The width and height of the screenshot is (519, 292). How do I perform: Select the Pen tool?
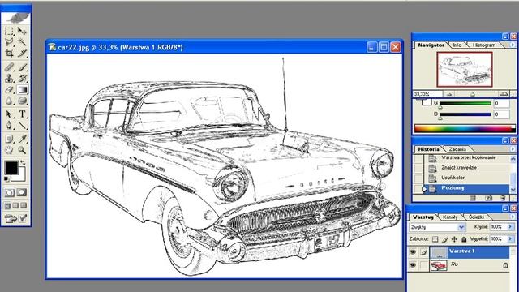[9, 126]
